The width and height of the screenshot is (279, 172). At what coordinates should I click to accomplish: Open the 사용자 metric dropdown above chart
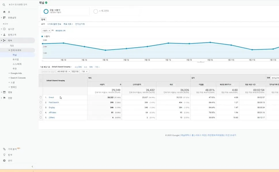pos(46,31)
